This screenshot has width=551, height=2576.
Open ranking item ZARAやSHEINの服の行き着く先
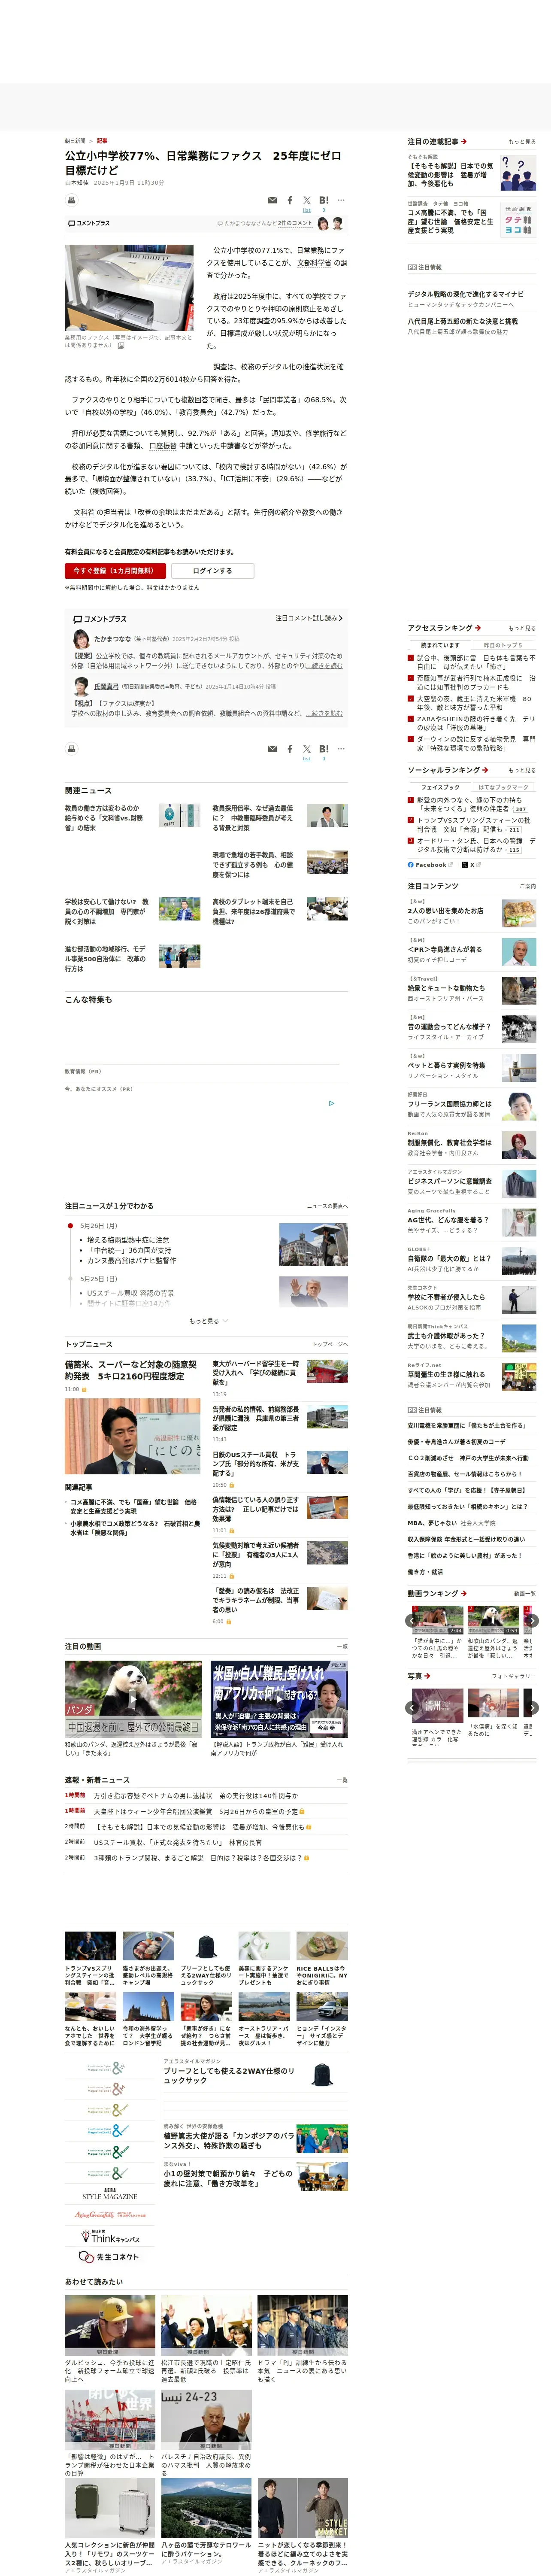coord(475,723)
